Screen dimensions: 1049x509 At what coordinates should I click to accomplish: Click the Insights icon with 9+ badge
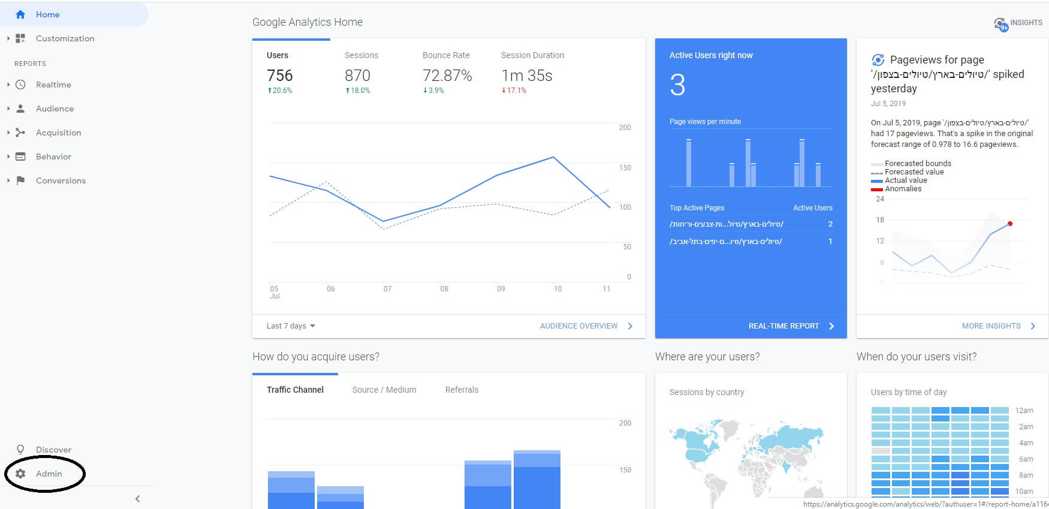pos(1001,24)
